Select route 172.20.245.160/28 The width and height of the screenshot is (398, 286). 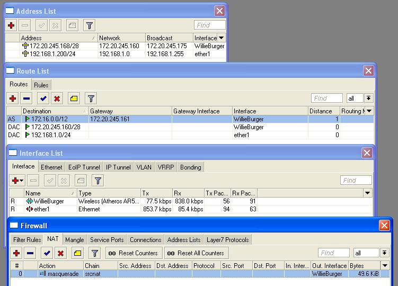point(190,127)
